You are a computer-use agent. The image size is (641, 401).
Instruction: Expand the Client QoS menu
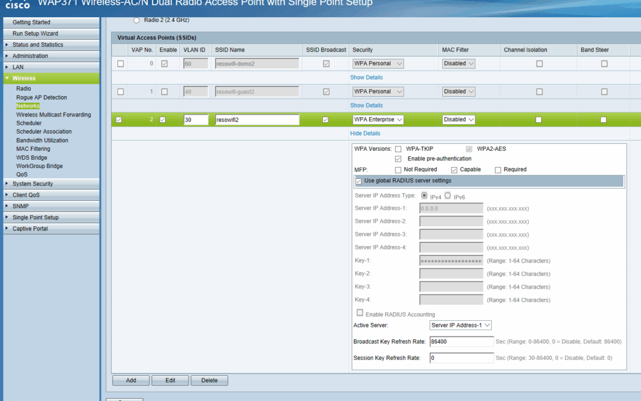tap(51, 195)
